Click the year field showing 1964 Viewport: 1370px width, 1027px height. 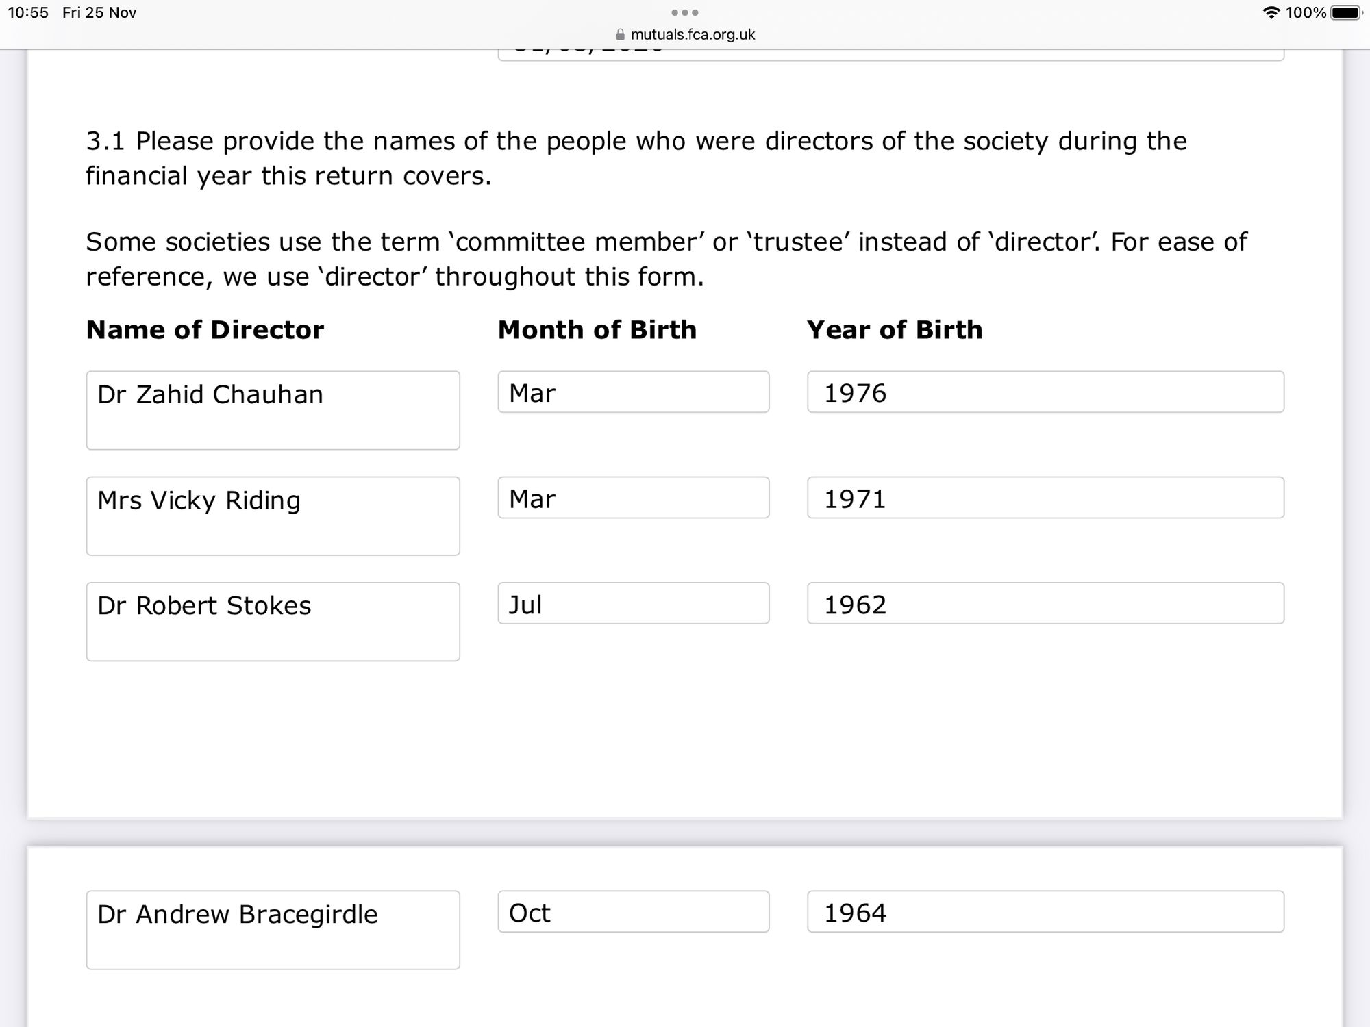pyautogui.click(x=1045, y=911)
